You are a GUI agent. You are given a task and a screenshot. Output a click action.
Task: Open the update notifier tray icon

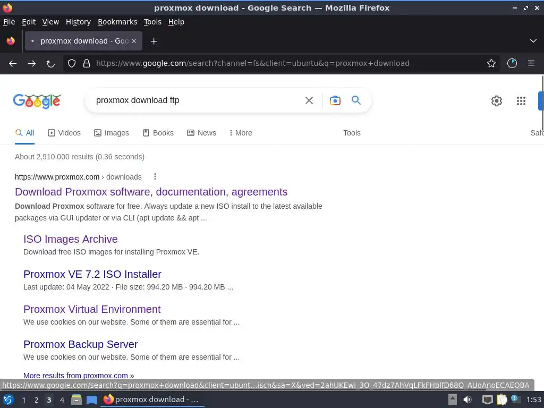516,399
